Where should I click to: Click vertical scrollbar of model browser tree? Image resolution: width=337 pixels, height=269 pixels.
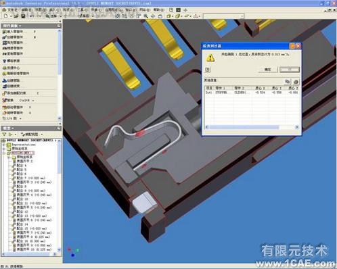pos(60,195)
